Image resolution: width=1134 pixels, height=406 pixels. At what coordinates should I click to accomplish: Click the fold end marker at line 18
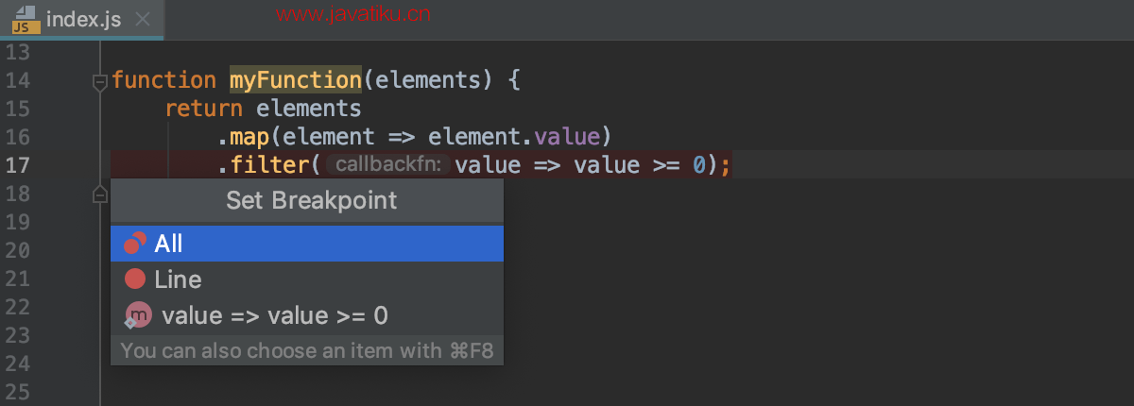point(99,194)
